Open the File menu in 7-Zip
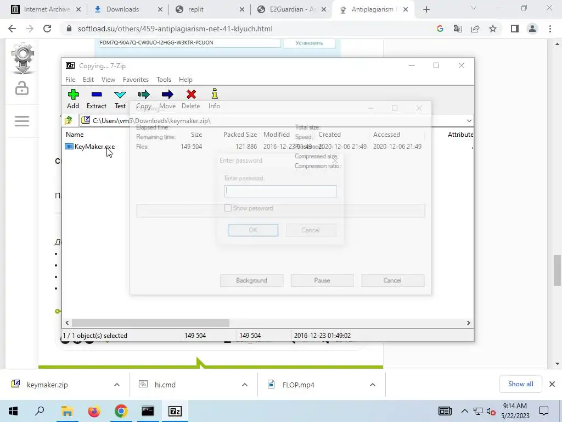 point(70,80)
